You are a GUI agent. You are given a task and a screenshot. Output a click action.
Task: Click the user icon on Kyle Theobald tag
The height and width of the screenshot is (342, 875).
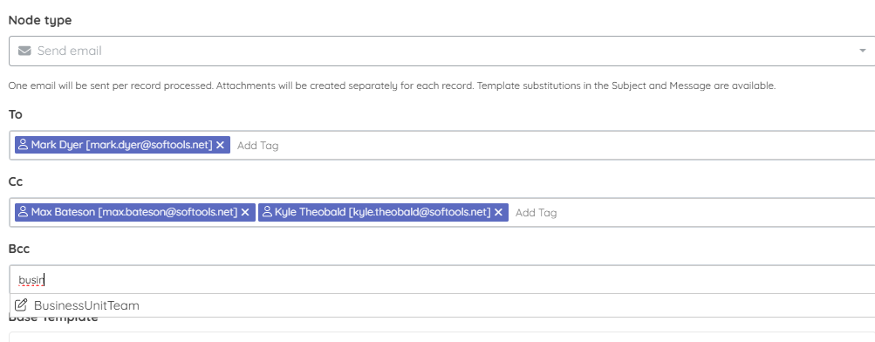point(267,212)
